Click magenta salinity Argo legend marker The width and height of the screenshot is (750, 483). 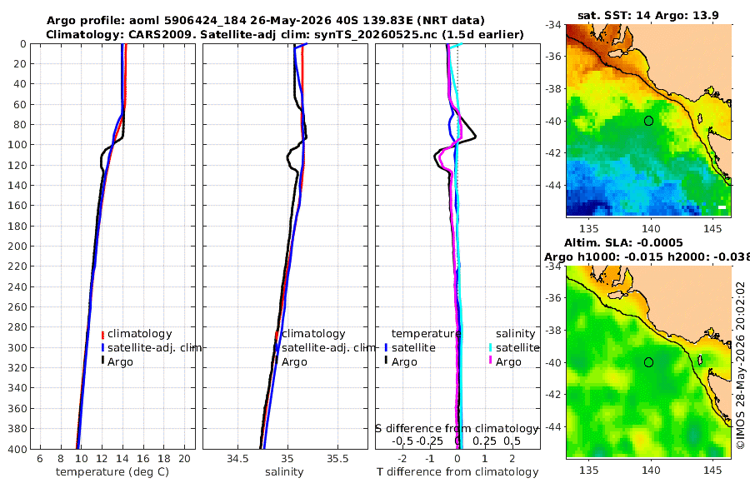click(490, 361)
